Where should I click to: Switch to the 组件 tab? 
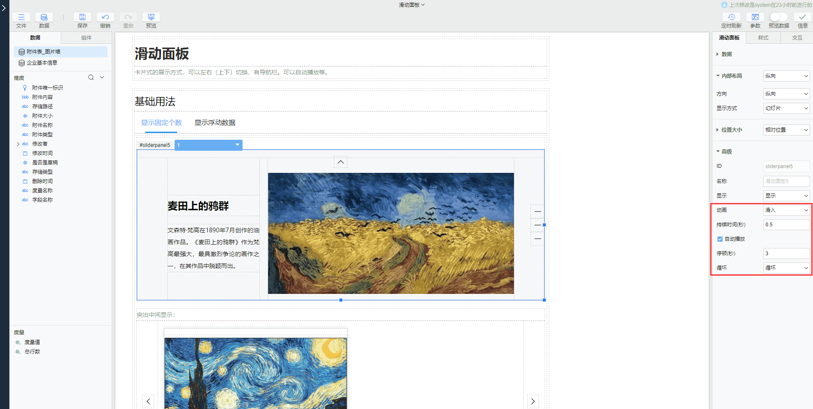tap(86, 38)
